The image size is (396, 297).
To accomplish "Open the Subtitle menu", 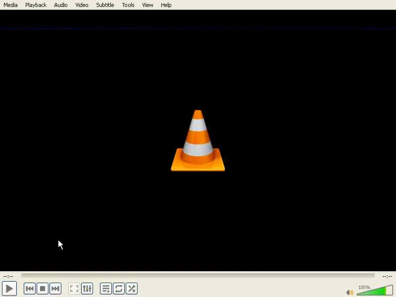I will (x=105, y=5).
